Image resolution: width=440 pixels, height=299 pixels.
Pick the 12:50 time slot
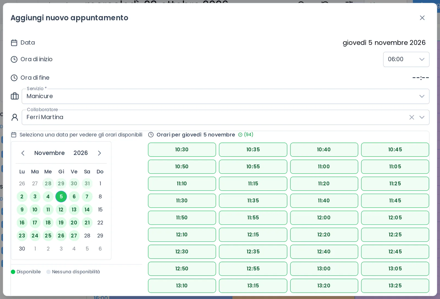click(x=182, y=269)
